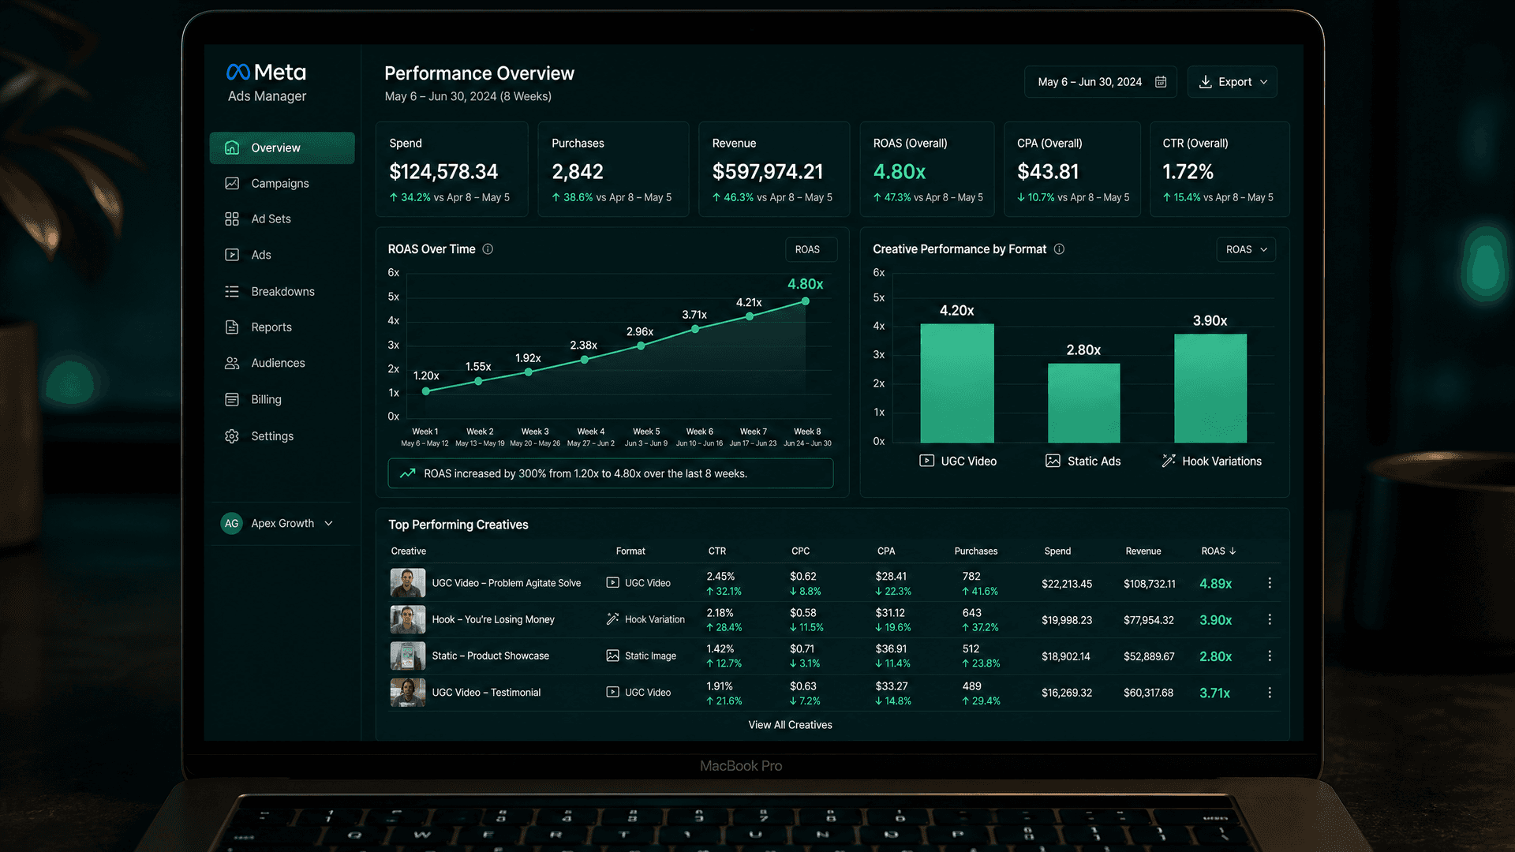
Task: Click the Week 5 data point 2.96x
Action: (641, 346)
